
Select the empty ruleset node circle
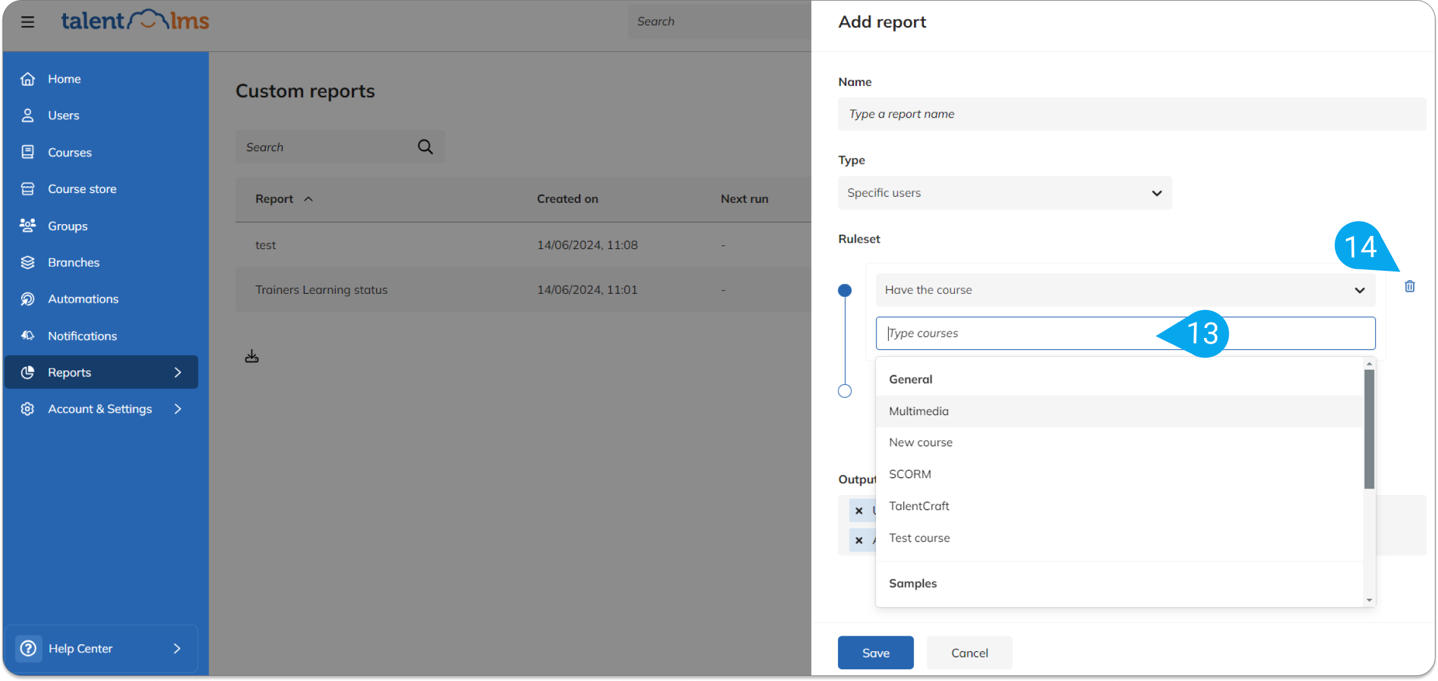coord(845,391)
